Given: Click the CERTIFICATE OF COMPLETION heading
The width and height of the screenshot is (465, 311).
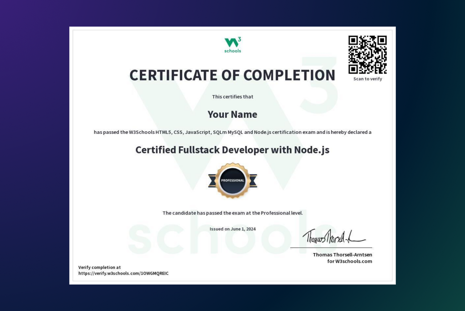Looking at the screenshot, I should pos(232,75).
